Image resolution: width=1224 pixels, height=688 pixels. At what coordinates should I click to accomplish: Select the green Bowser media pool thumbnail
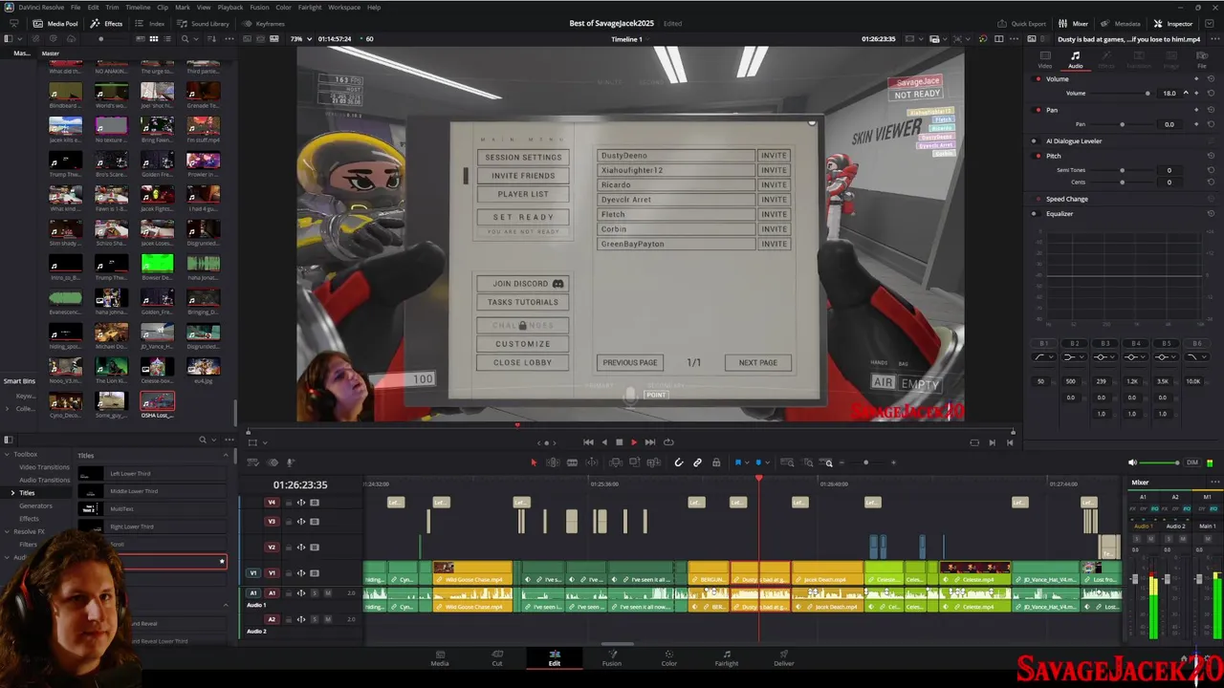(157, 263)
